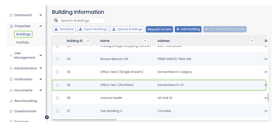The image size is (277, 130).
Task: Open the Address column filter icon
Action: point(252,41)
